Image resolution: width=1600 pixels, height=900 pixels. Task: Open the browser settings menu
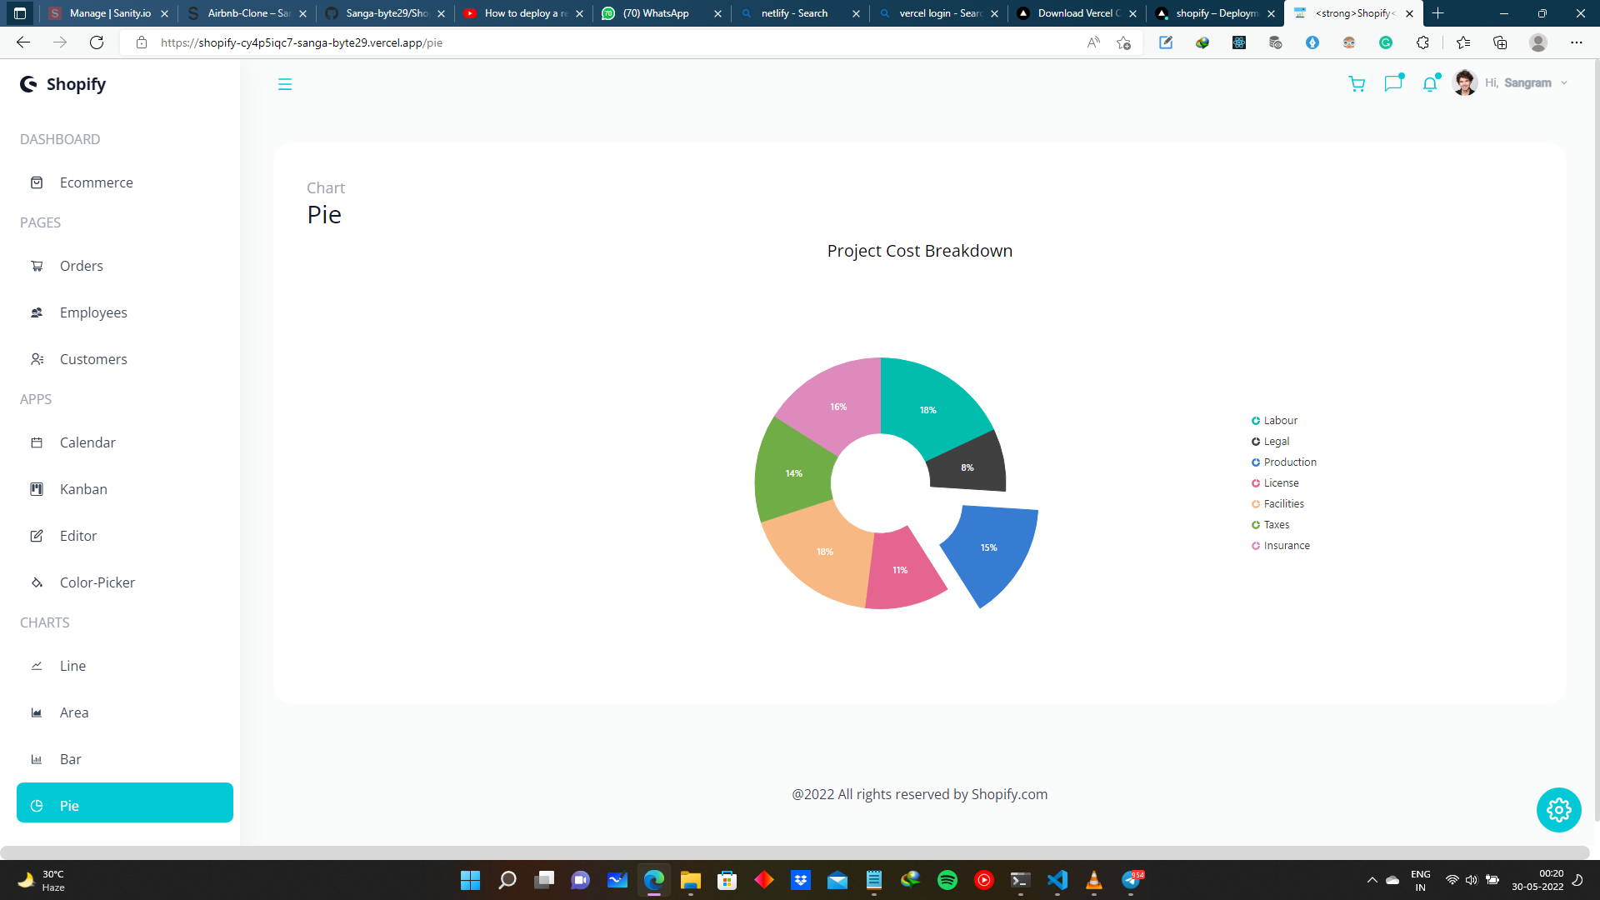1577,42
